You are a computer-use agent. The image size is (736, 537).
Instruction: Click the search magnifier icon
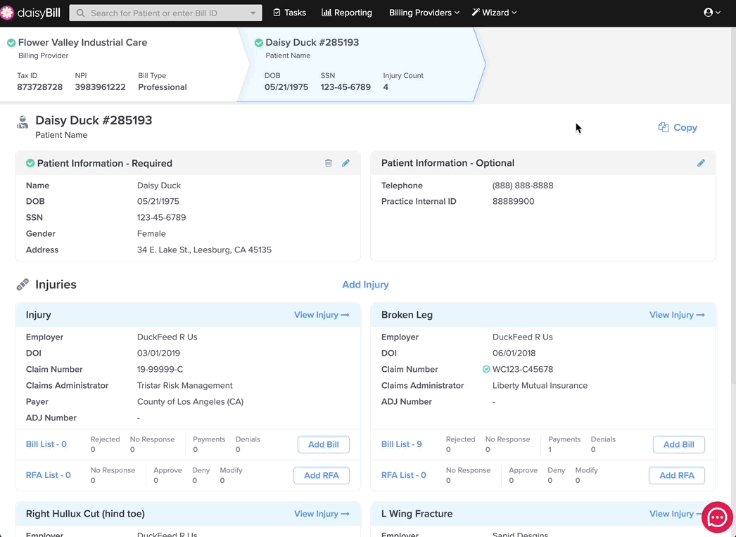pos(81,13)
